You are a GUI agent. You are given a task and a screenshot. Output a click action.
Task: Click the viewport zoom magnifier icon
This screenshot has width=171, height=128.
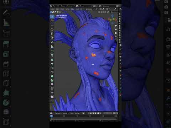[116, 26]
